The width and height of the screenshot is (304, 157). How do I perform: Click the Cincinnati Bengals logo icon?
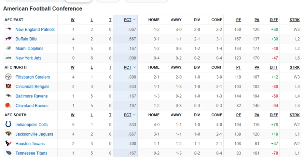pyautogui.click(x=8, y=86)
